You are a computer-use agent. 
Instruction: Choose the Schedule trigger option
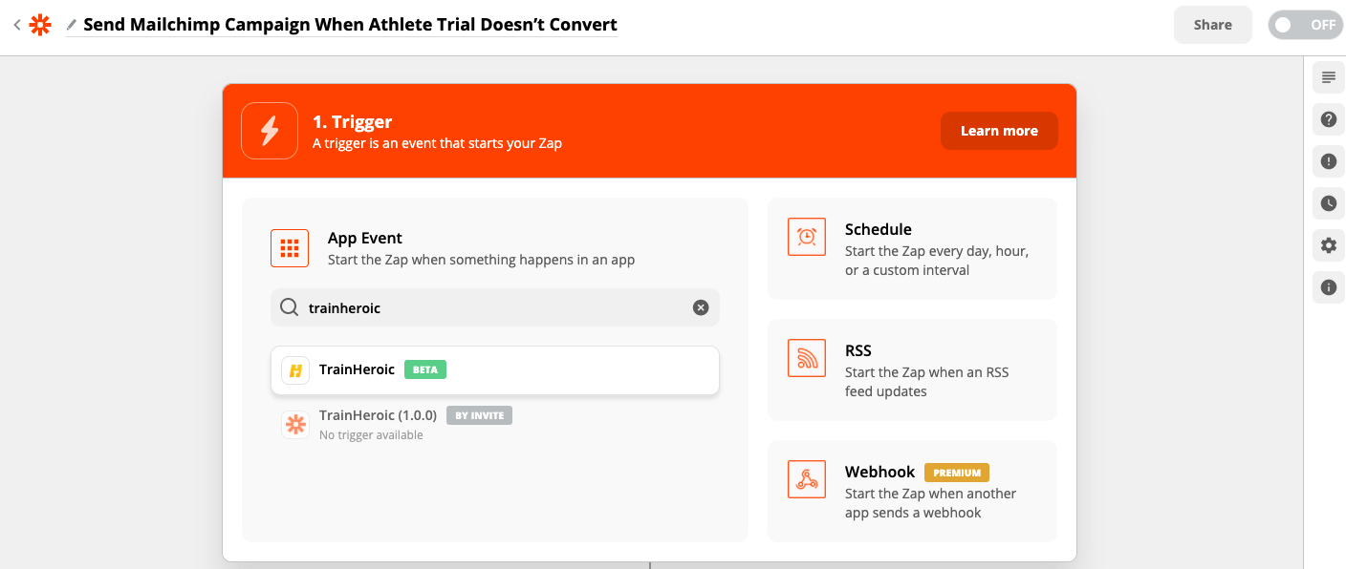[x=912, y=248]
